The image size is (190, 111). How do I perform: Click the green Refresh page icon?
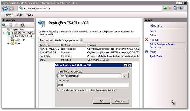[165, 8]
